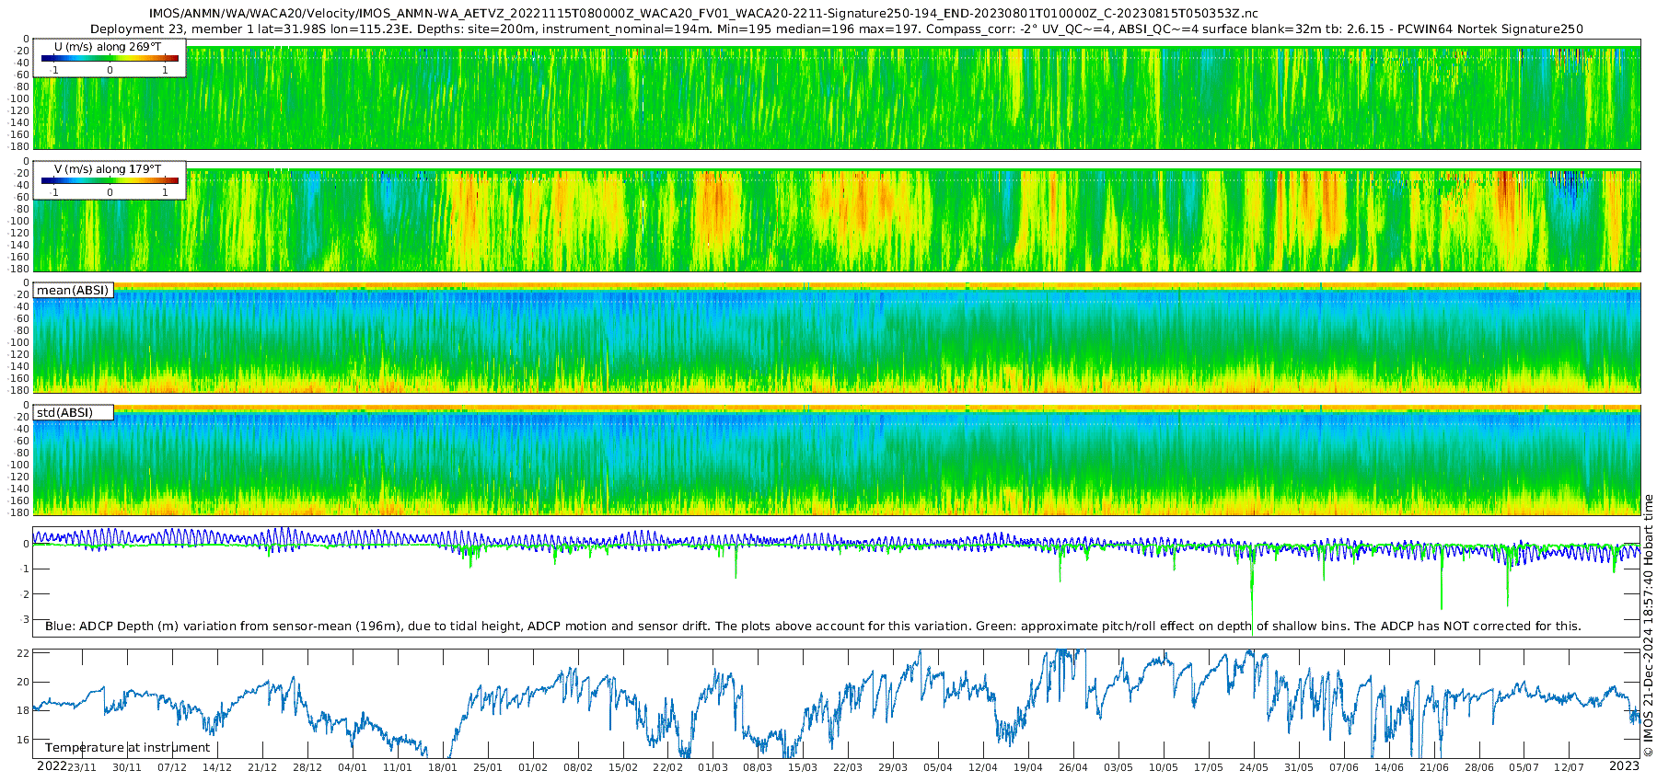Screen dimensions: 1657x782
Task: Click the 2023 year label on time axis
Action: (x=1624, y=766)
